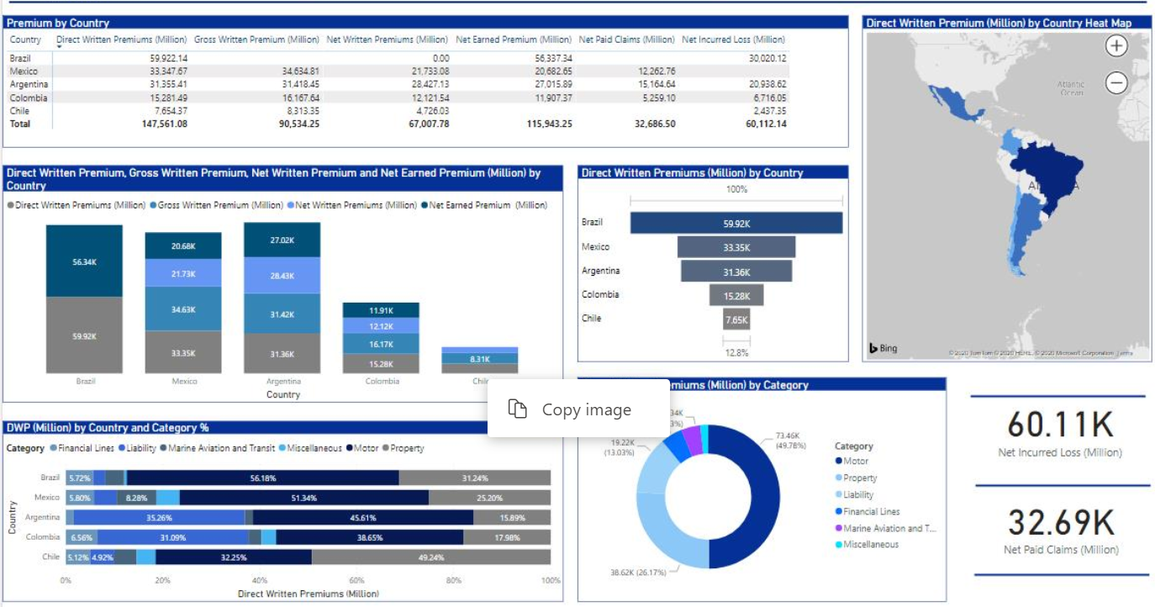Click the Motor legend dot in the donut legend
Image resolution: width=1155 pixels, height=607 pixels.
click(839, 461)
